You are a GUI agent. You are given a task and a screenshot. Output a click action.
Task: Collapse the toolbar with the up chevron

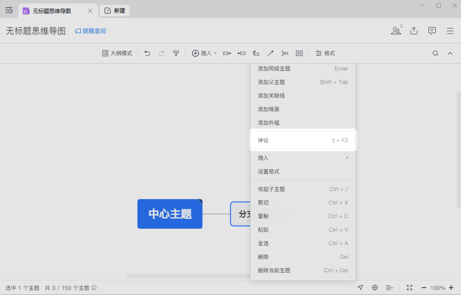coord(450,53)
